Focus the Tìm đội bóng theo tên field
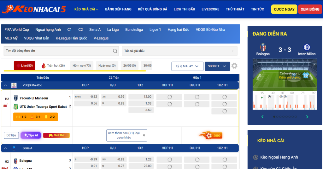The height and width of the screenshot is (169, 323). (x=61, y=51)
